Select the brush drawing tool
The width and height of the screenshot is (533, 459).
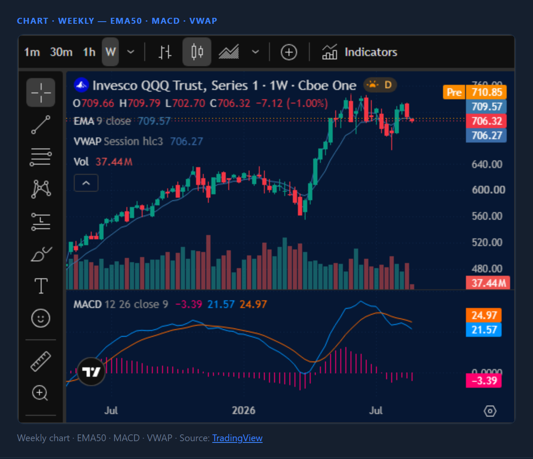pos(41,254)
